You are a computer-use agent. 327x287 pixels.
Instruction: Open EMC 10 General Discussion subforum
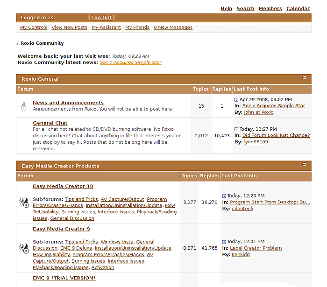coord(72,218)
